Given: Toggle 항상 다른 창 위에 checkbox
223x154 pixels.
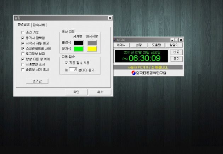Looking at the screenshot, I should [x=23, y=59].
